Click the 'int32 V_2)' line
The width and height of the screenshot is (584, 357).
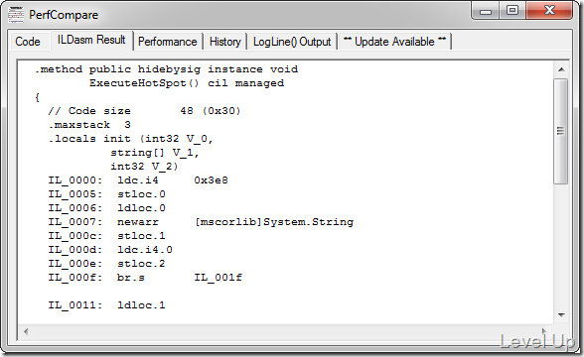point(144,167)
